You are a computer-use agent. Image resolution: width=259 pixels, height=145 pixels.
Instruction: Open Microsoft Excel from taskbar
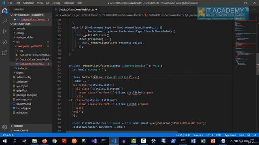pos(203,141)
